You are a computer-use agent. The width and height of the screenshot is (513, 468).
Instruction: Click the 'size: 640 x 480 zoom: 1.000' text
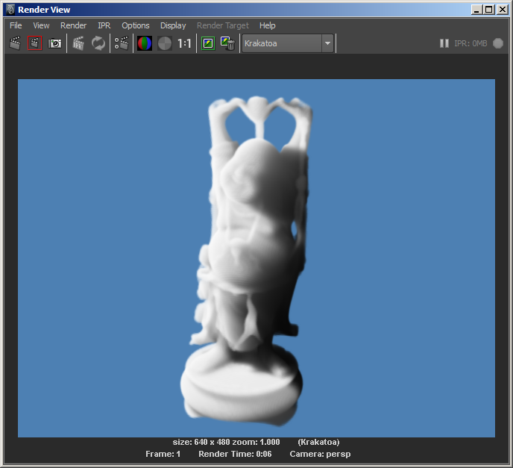coord(226,442)
